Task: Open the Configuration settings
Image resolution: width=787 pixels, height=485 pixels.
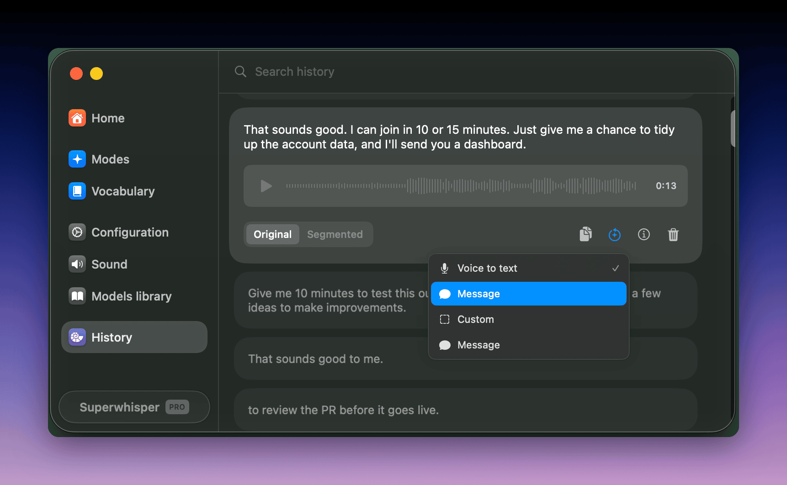Action: (118, 232)
